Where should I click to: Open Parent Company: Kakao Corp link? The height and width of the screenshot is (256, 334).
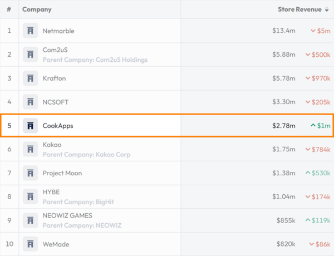click(x=86, y=154)
